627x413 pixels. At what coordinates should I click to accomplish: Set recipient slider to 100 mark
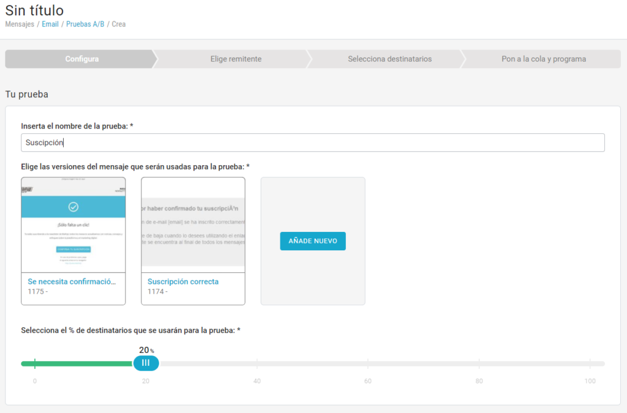click(590, 363)
